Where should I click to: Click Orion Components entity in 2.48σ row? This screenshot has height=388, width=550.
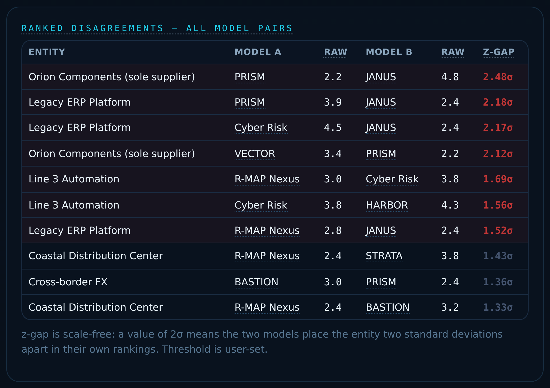(112, 77)
